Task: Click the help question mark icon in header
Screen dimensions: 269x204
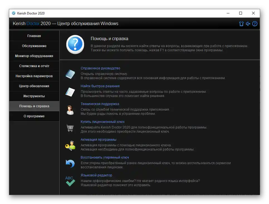Action: click(x=255, y=24)
